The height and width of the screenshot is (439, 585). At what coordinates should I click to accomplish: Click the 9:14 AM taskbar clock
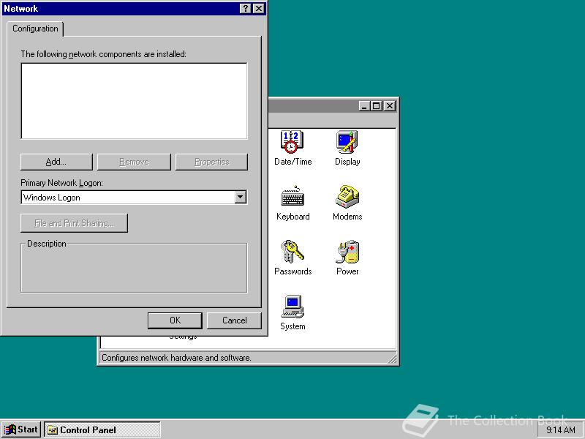tap(560, 430)
